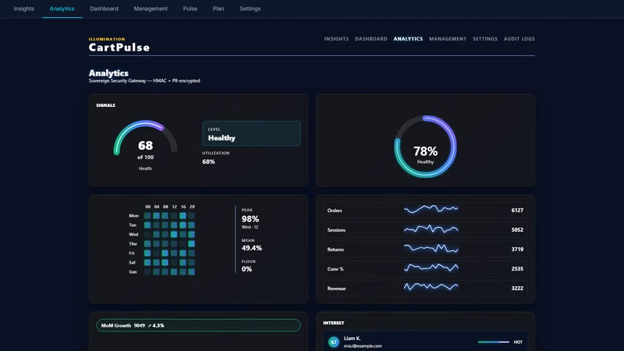Click the Orders value 6127
Screen dimensions: 624x351
point(517,210)
